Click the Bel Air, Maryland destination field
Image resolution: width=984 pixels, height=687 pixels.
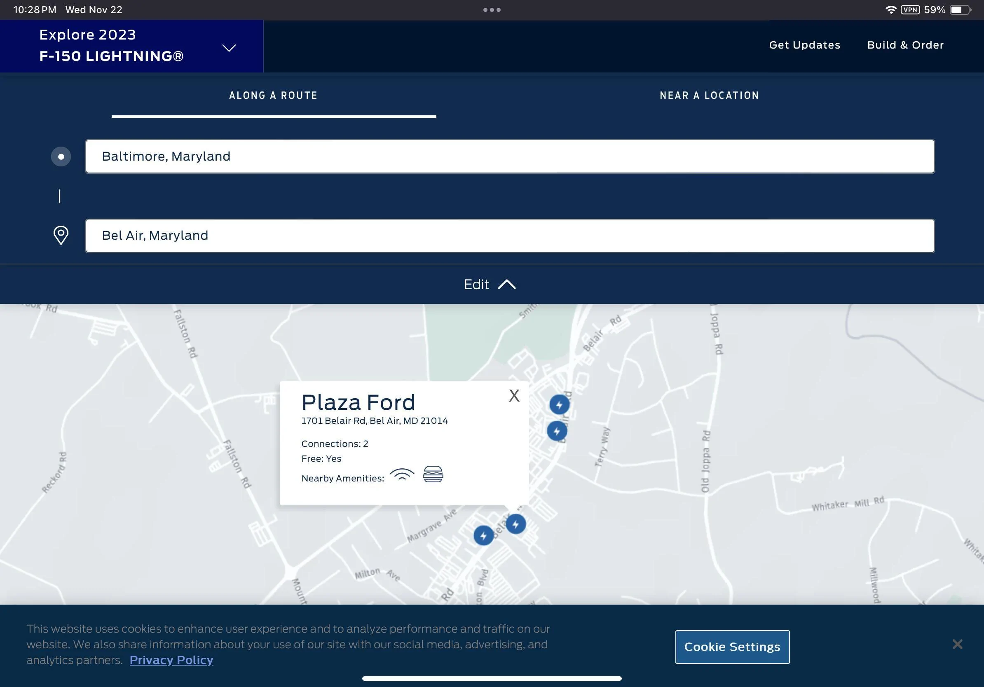tap(510, 236)
